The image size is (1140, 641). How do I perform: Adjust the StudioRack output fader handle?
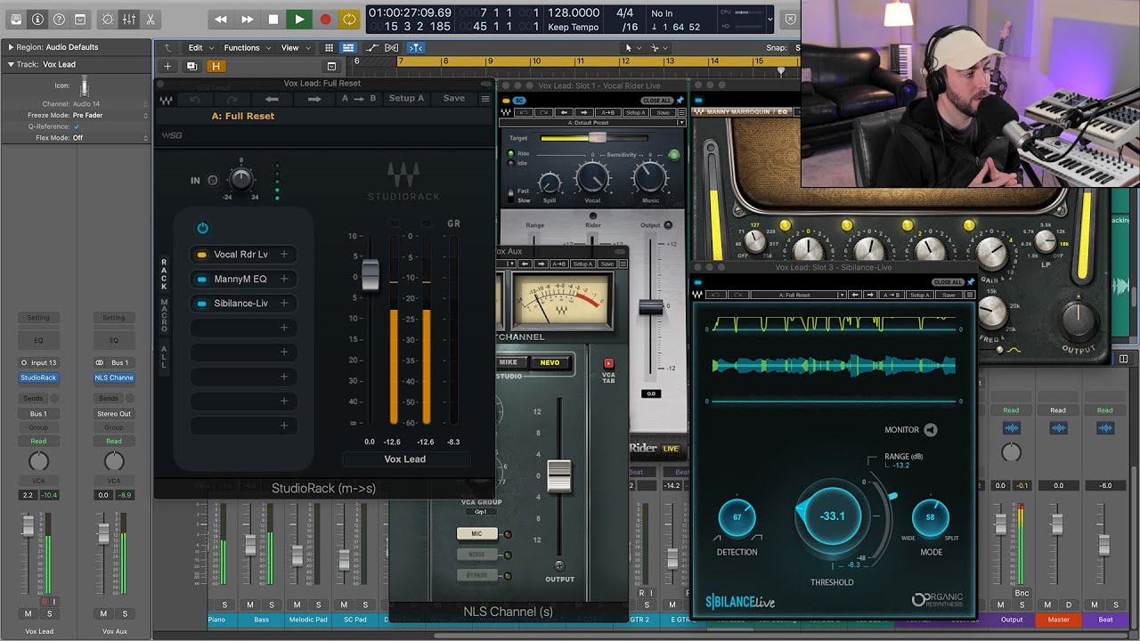pyautogui.click(x=370, y=274)
